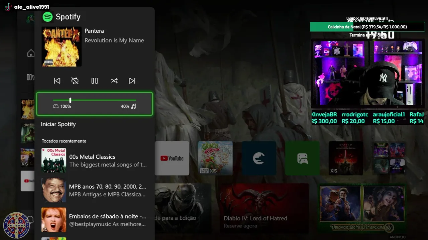
Task: Click the Pantera album cover art
Action: [62, 47]
